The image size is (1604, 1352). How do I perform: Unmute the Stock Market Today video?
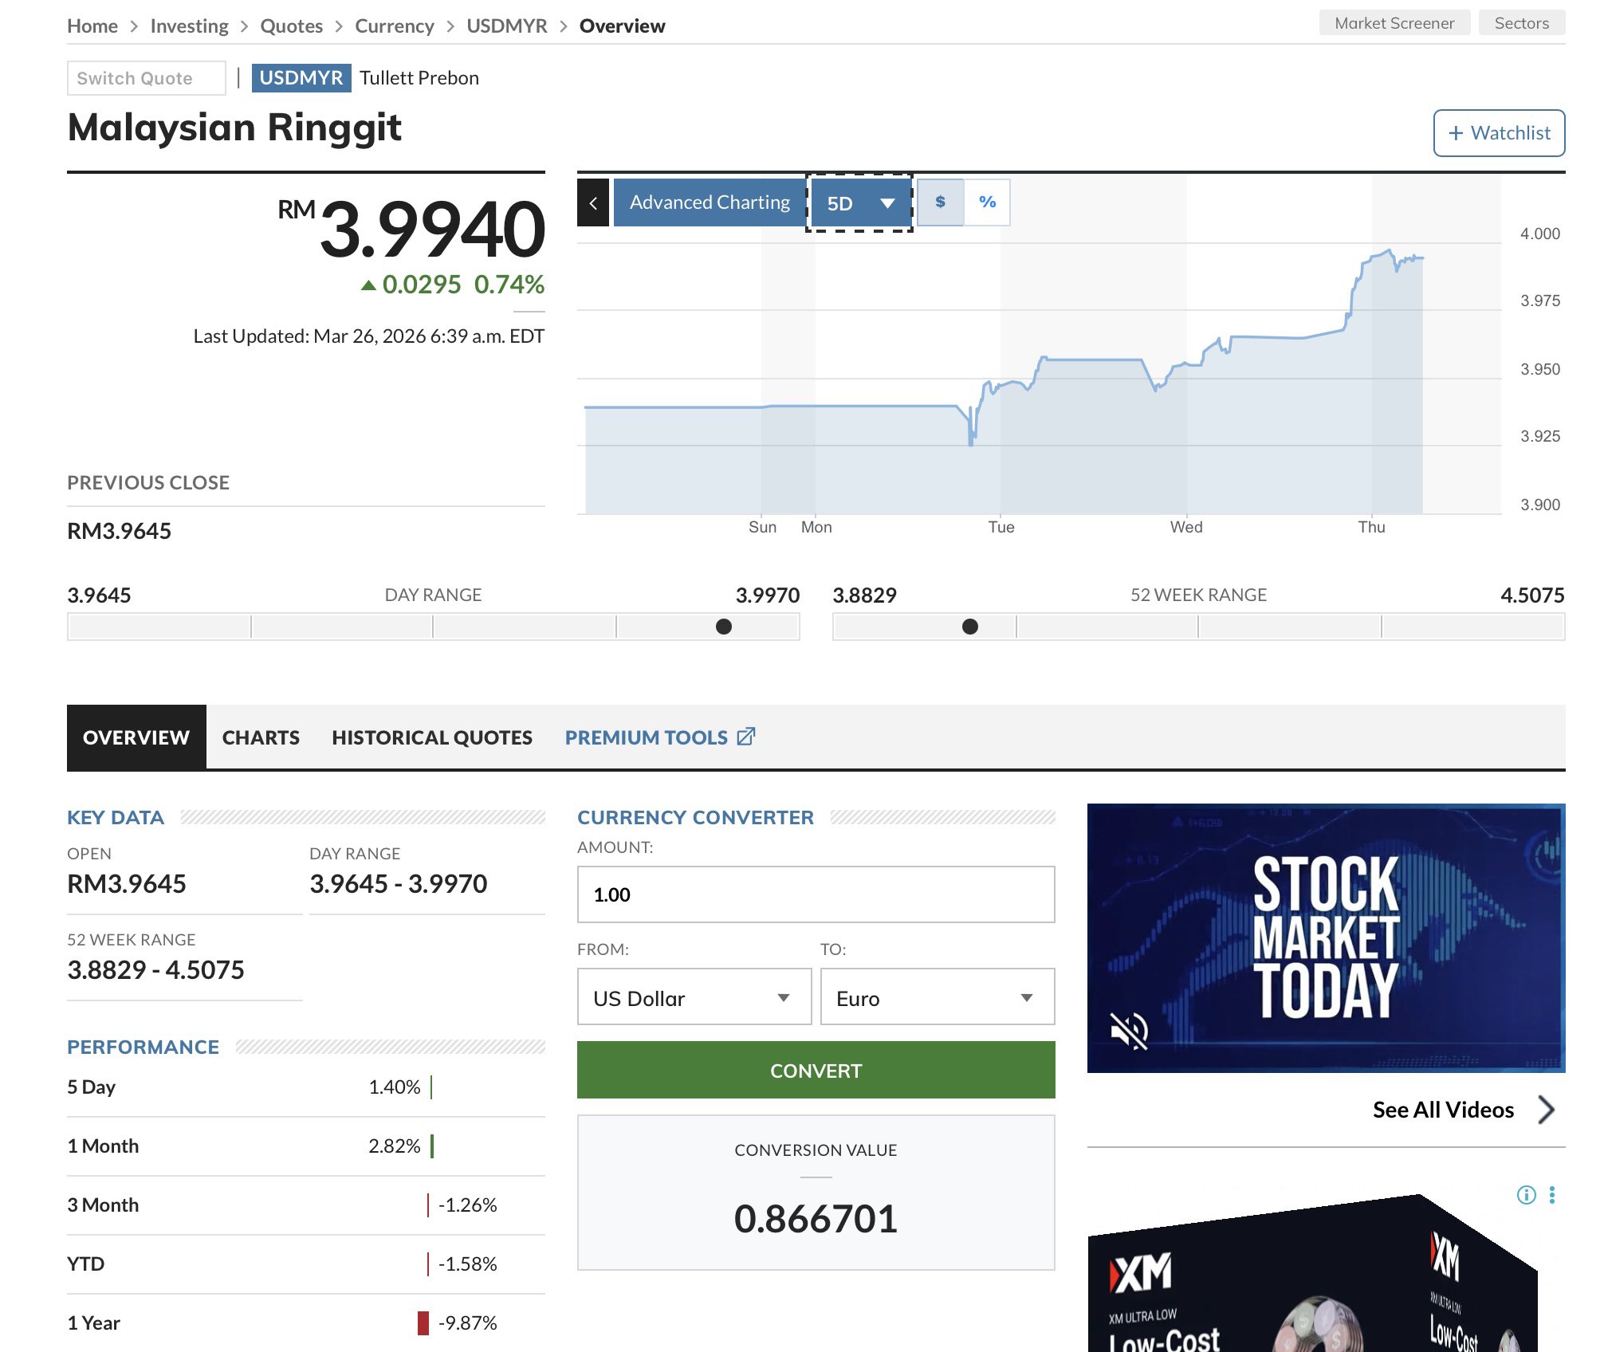[1129, 1030]
